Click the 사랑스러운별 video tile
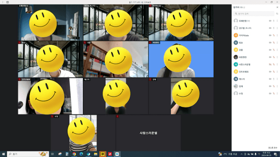This screenshot has width=280, height=157. click(148, 133)
